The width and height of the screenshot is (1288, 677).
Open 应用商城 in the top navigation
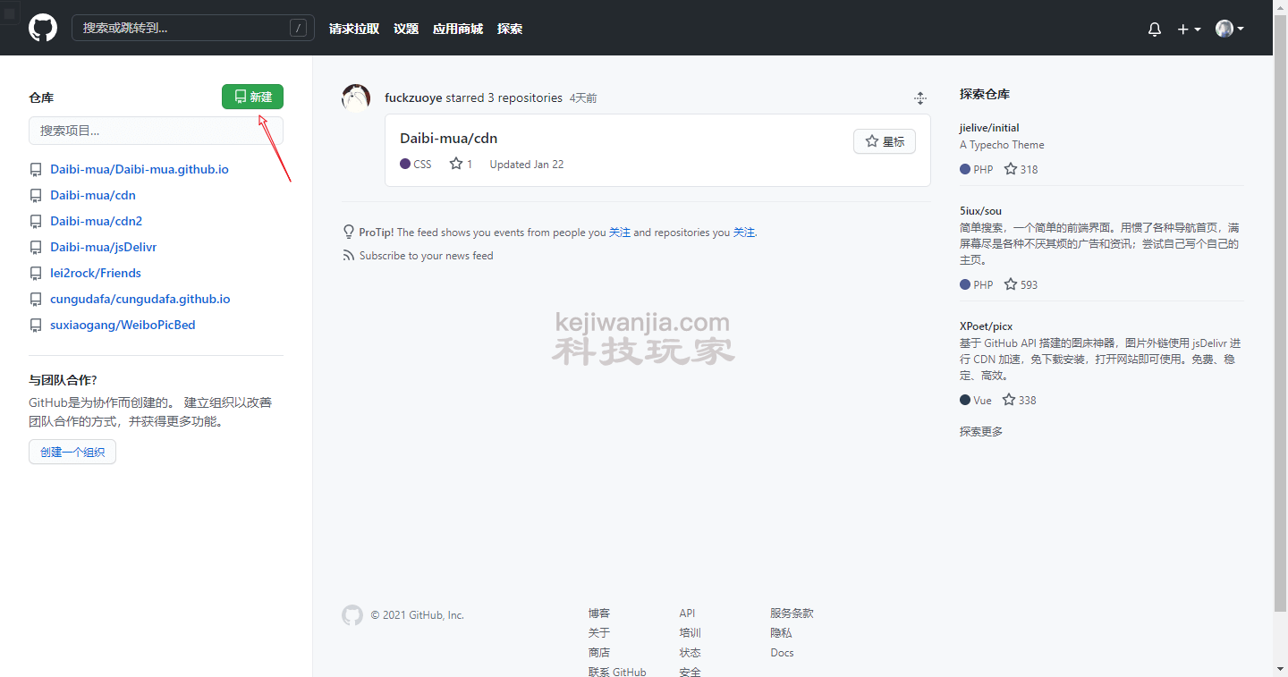458,29
